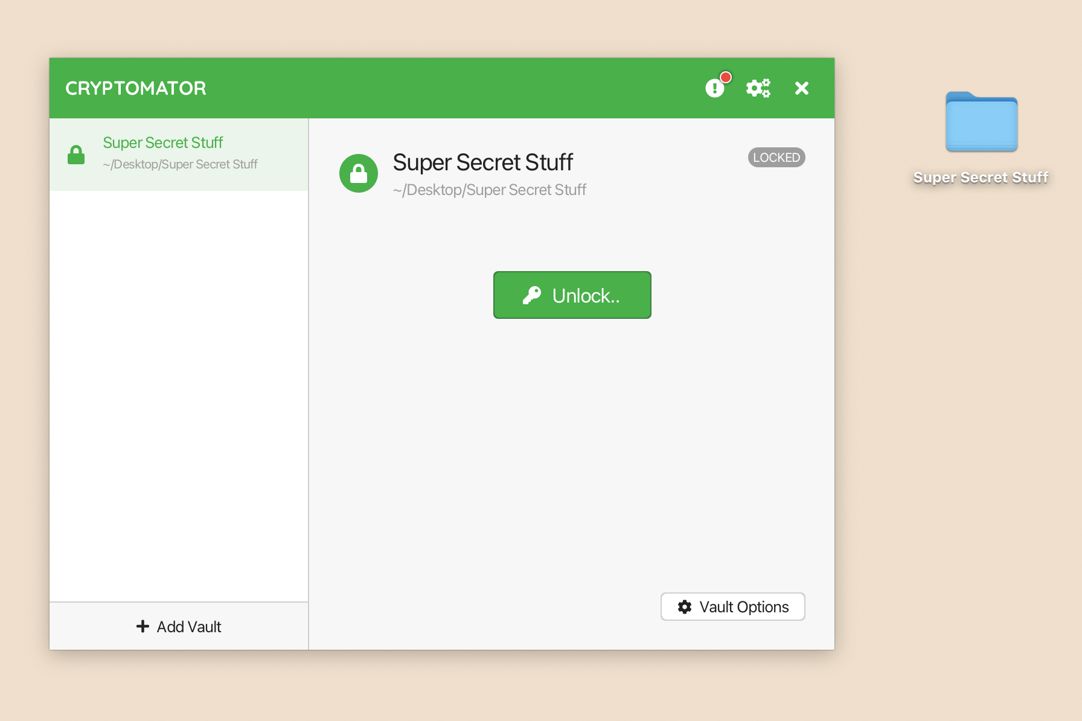Click the sidebar vault path text
Image resolution: width=1082 pixels, height=721 pixels.
(180, 164)
